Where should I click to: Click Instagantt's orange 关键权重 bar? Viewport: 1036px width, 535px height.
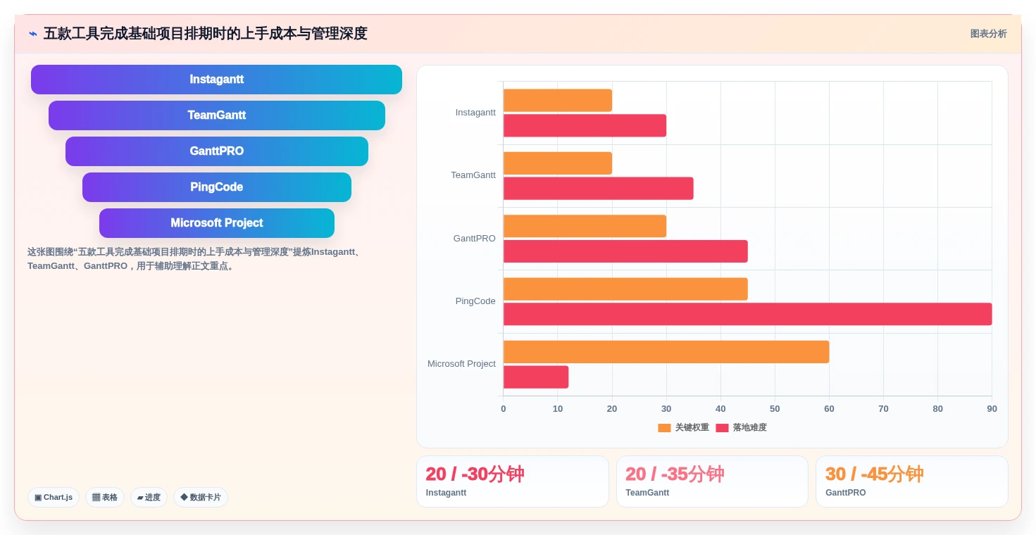(558, 101)
